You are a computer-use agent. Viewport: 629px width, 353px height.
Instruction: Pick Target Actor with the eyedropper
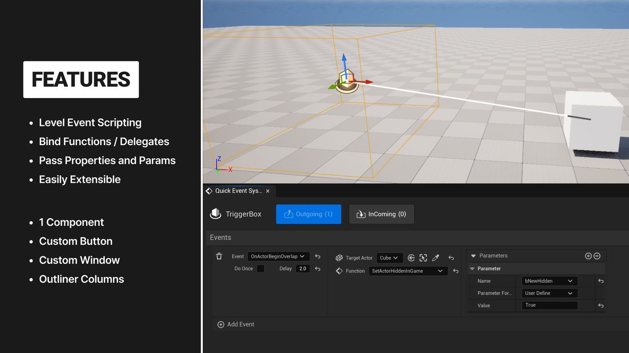(435, 258)
